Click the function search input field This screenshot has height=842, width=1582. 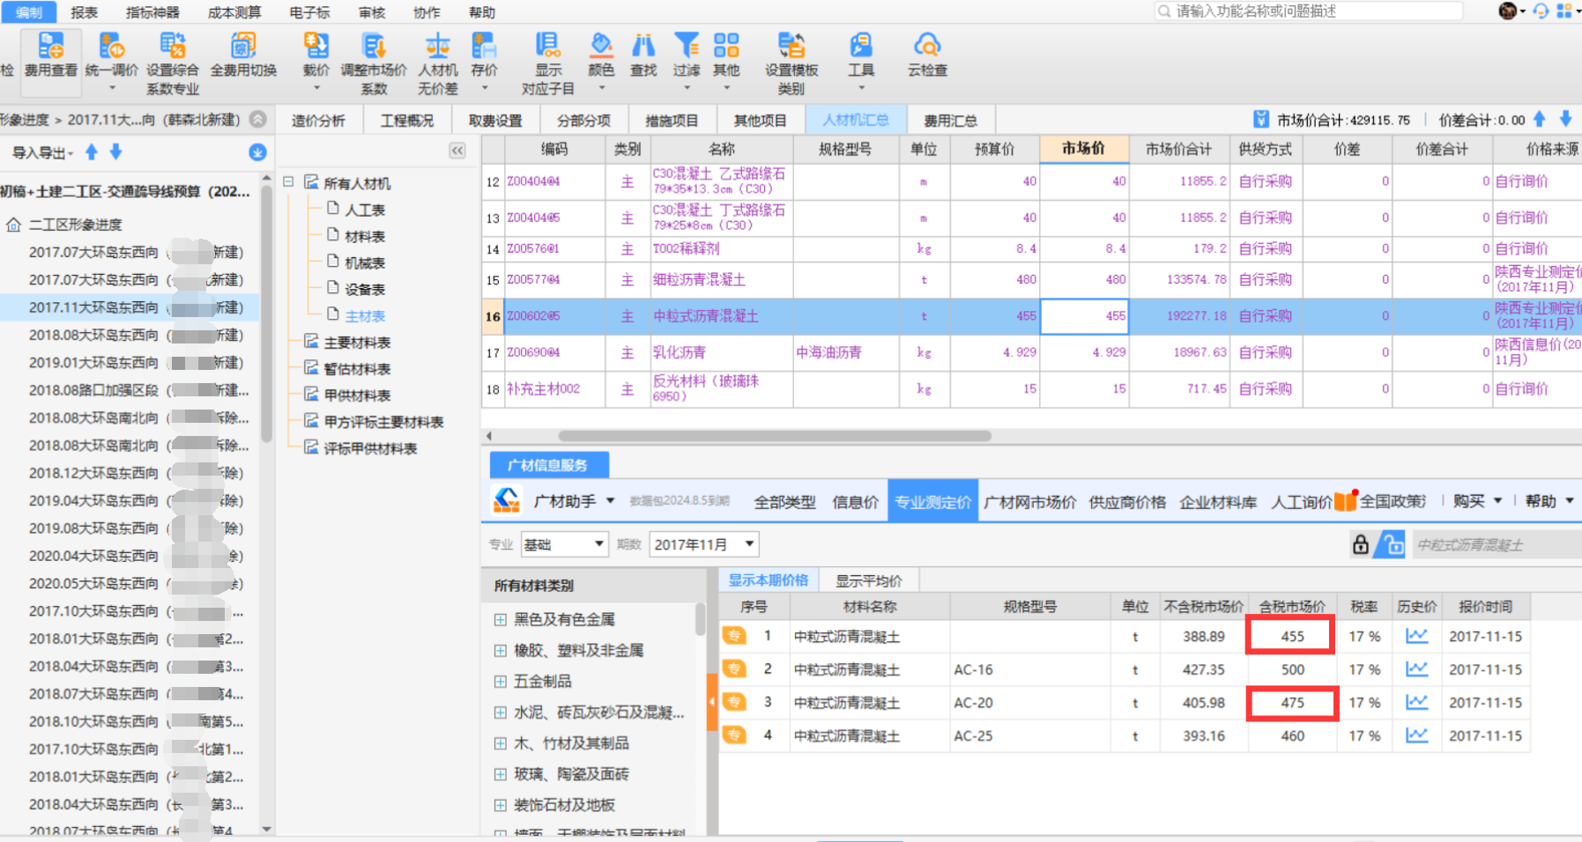tap(1310, 11)
